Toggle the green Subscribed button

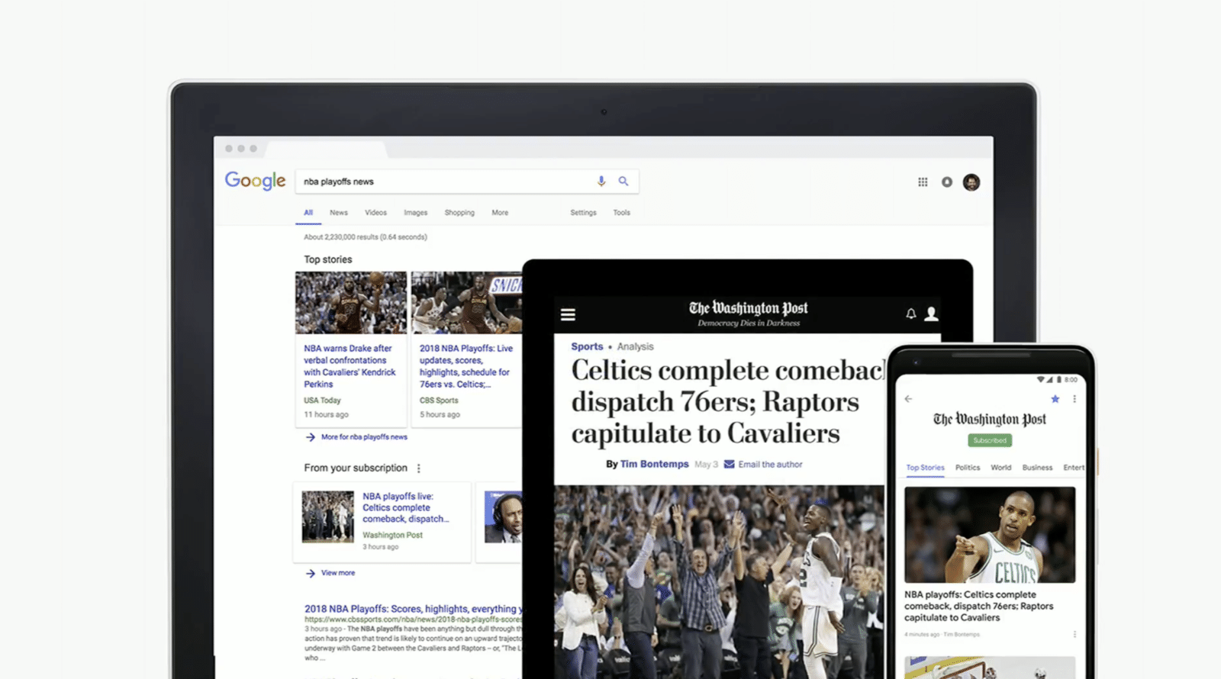[x=990, y=440]
